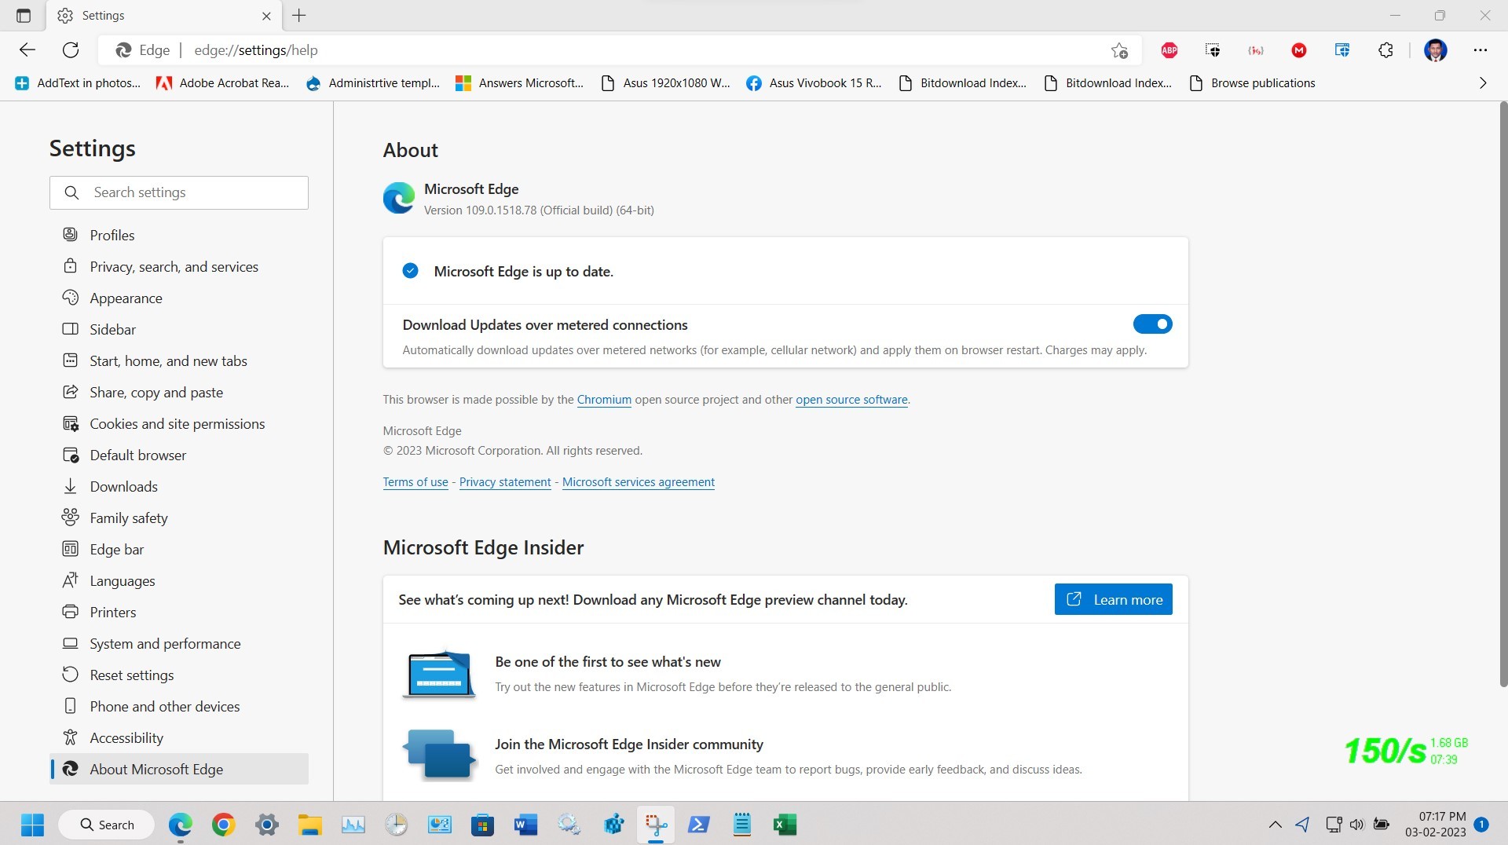Viewport: 1508px width, 845px height.
Task: Click the profile avatar picture
Action: [1436, 50]
